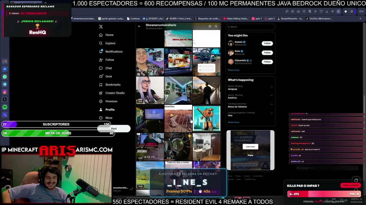Image resolution: width=366 pixels, height=205 pixels.
Task: Open the purple-haired woman video thumbnail
Action: [x=150, y=90]
